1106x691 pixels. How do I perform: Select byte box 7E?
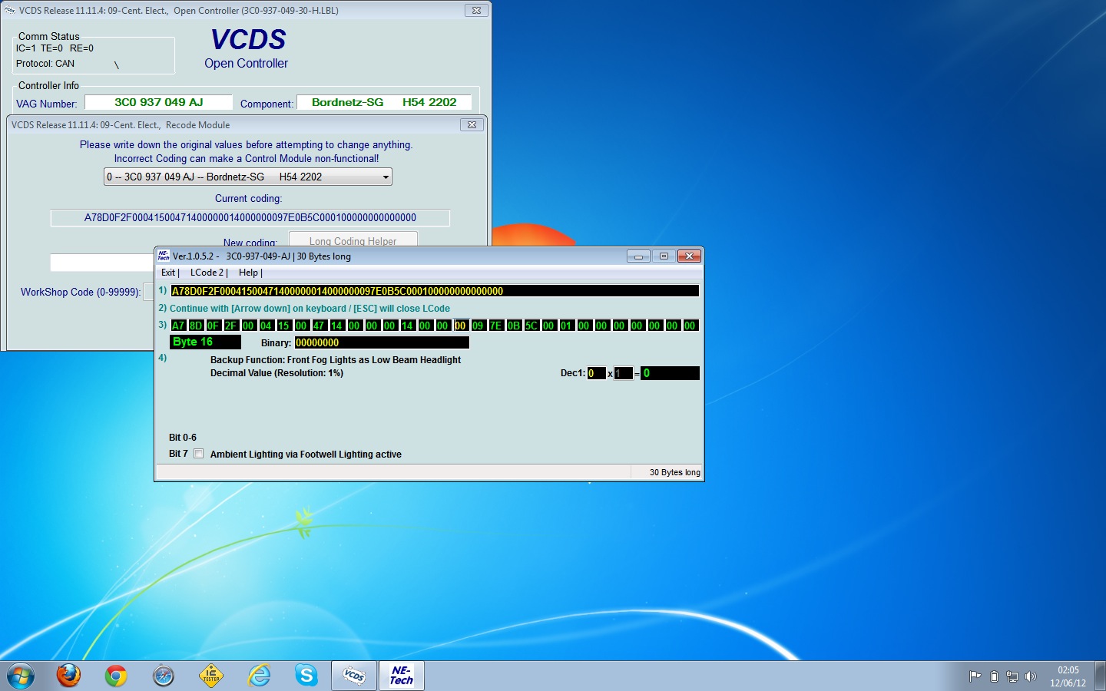496,326
